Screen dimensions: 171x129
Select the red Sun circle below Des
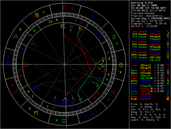[x=103, y=70]
